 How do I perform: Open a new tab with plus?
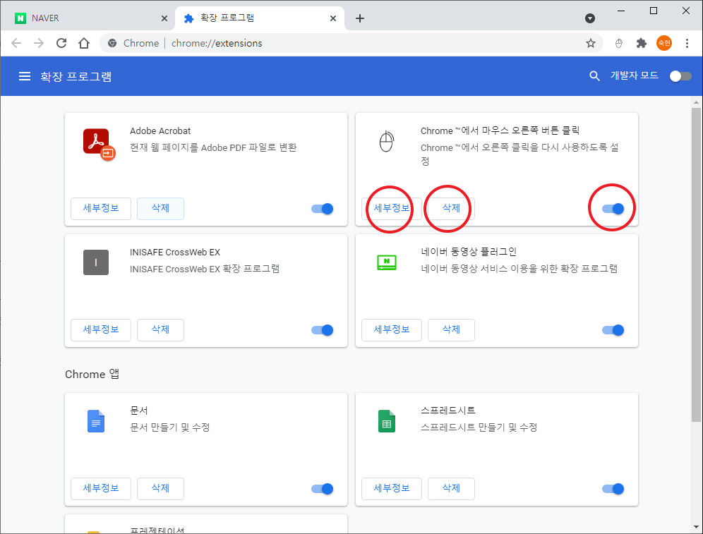coord(359,18)
